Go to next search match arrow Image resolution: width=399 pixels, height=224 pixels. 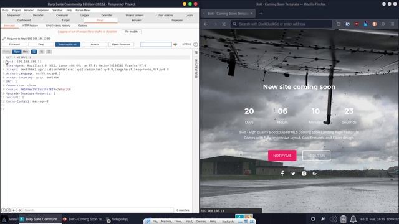point(19,210)
